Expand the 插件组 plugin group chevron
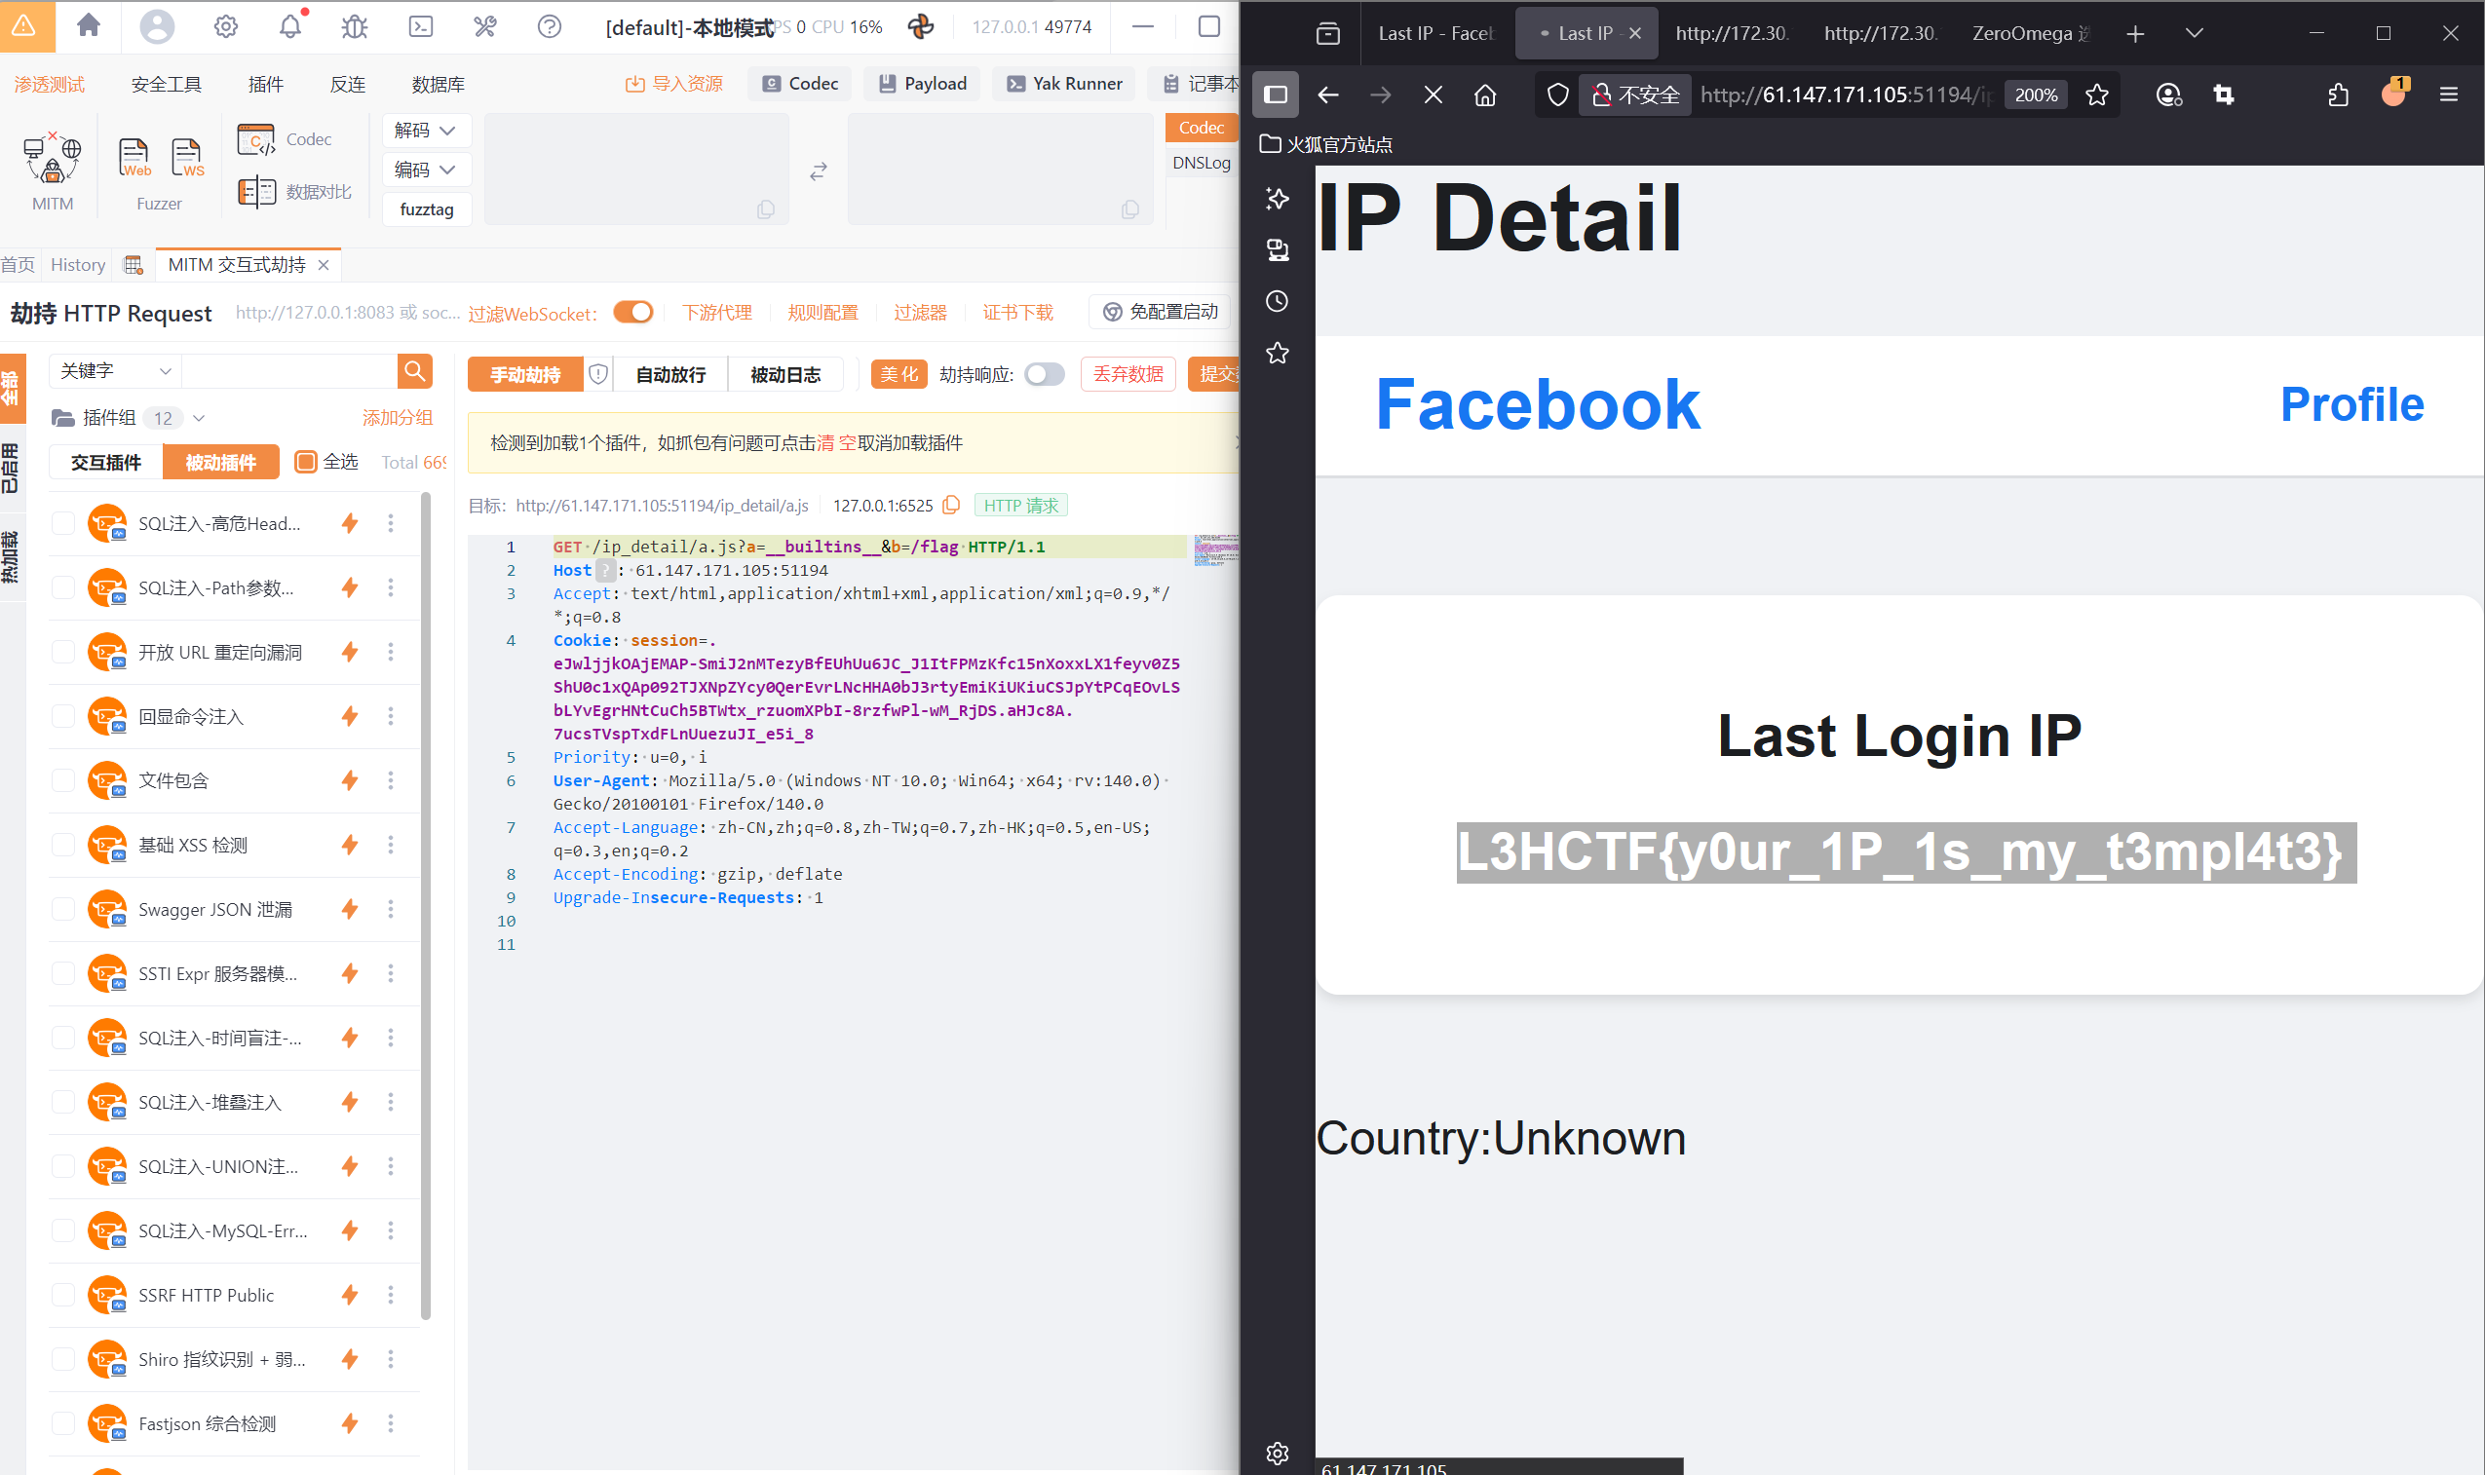This screenshot has width=2485, height=1475. coord(199,417)
